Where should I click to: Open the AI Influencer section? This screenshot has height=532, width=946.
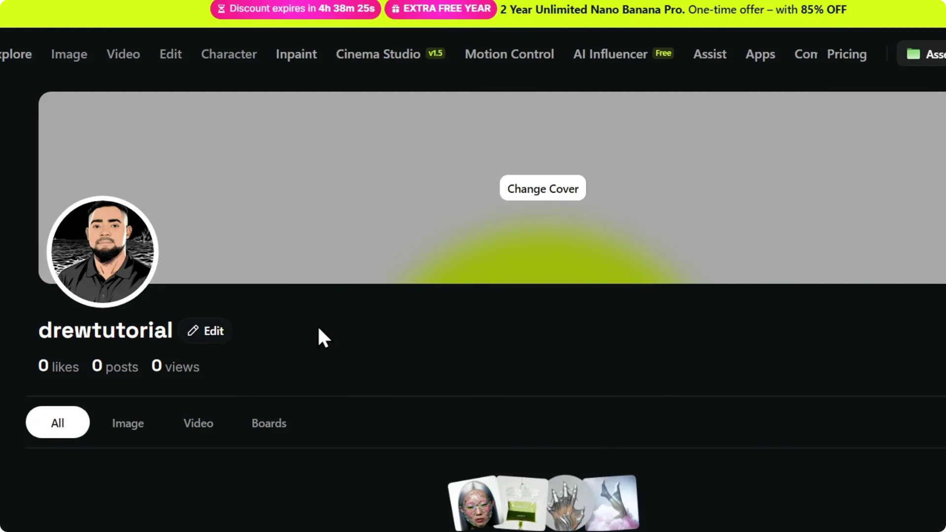tap(610, 54)
